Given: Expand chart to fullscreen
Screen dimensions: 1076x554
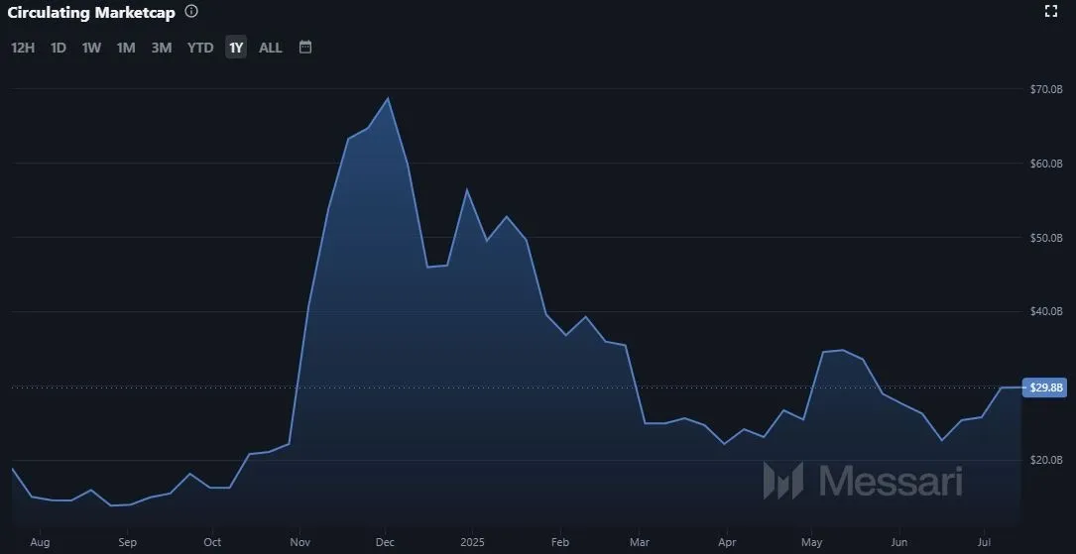Looking at the screenshot, I should pyautogui.click(x=1050, y=11).
